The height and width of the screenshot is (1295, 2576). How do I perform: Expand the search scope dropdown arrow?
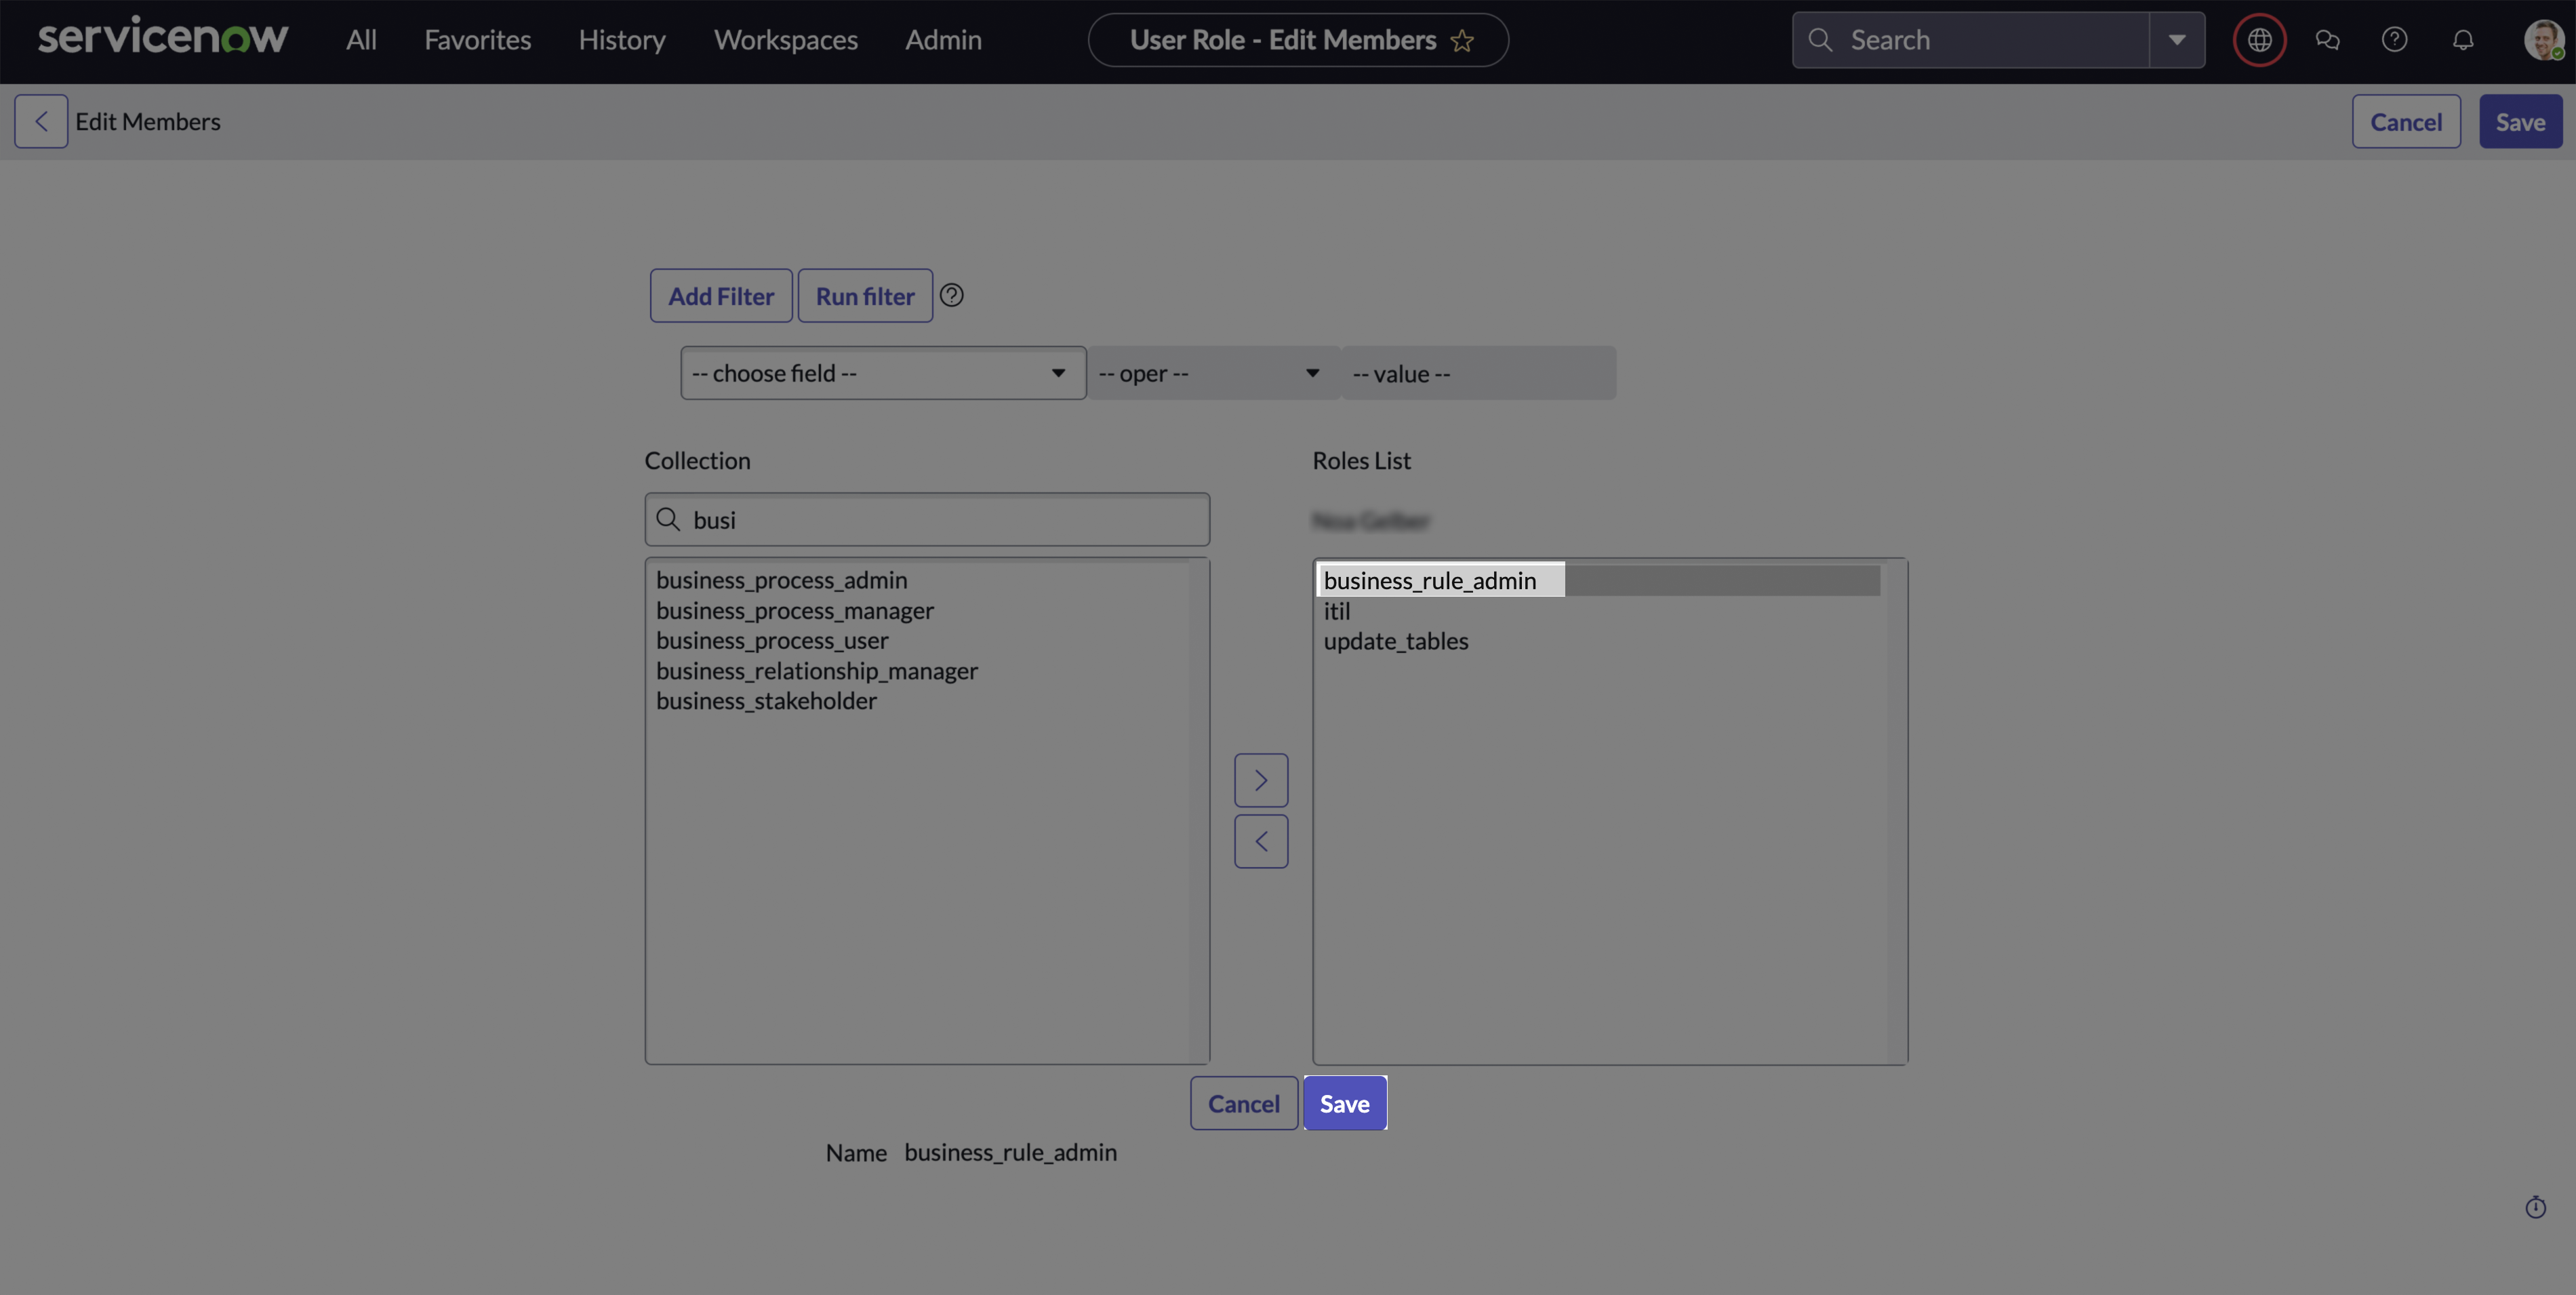[2176, 40]
